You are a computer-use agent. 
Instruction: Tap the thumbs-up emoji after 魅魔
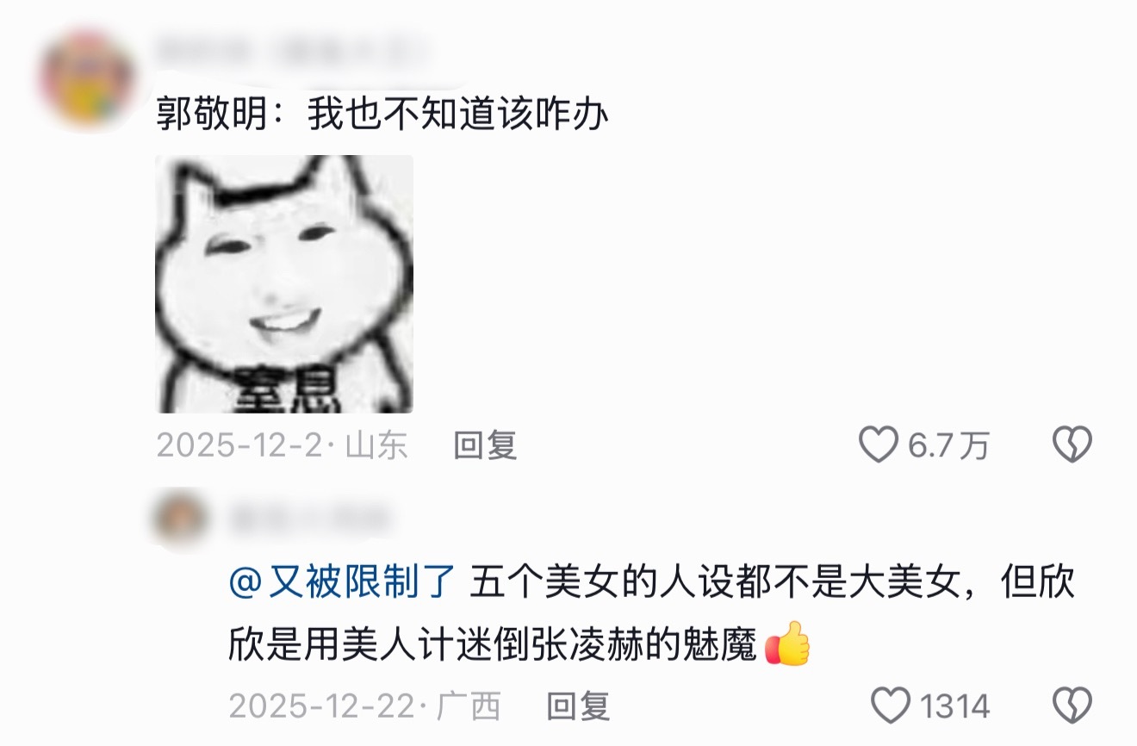coord(788,643)
